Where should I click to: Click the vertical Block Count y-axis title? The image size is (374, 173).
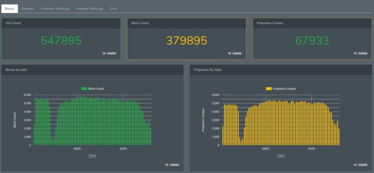tap(15, 120)
